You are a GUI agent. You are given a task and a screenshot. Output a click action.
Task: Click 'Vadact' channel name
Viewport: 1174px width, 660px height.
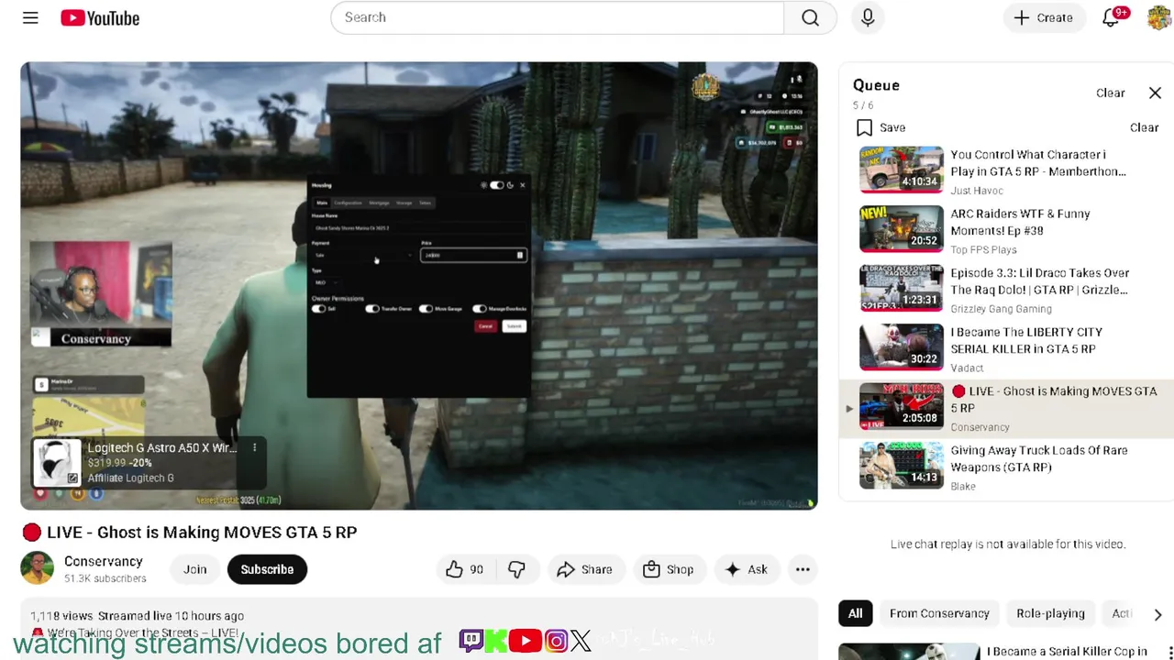click(x=967, y=368)
